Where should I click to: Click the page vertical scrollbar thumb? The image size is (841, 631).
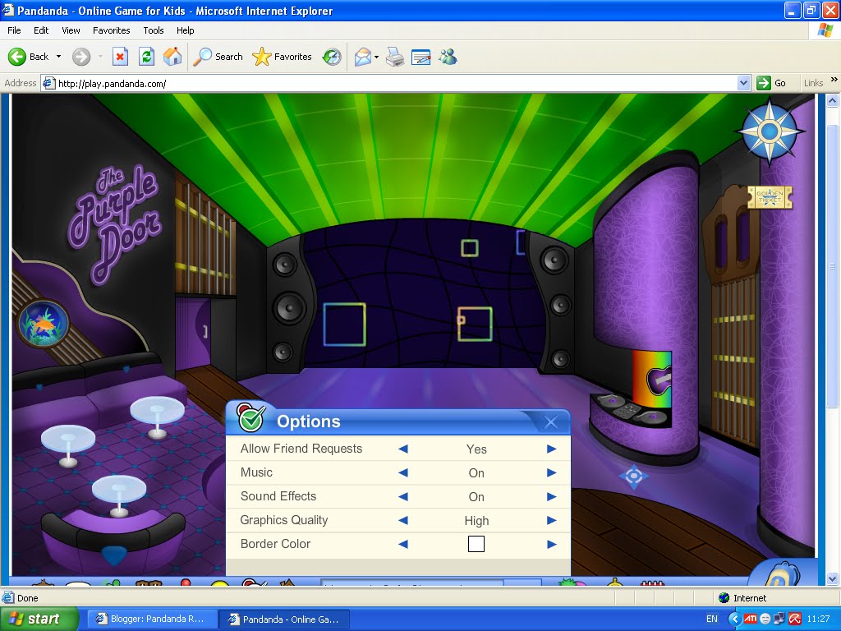pyautogui.click(x=833, y=265)
